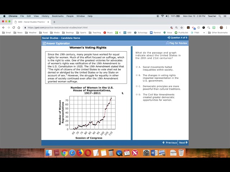
Task: Open the Email bookmarks folder
Action: click(x=6, y=33)
